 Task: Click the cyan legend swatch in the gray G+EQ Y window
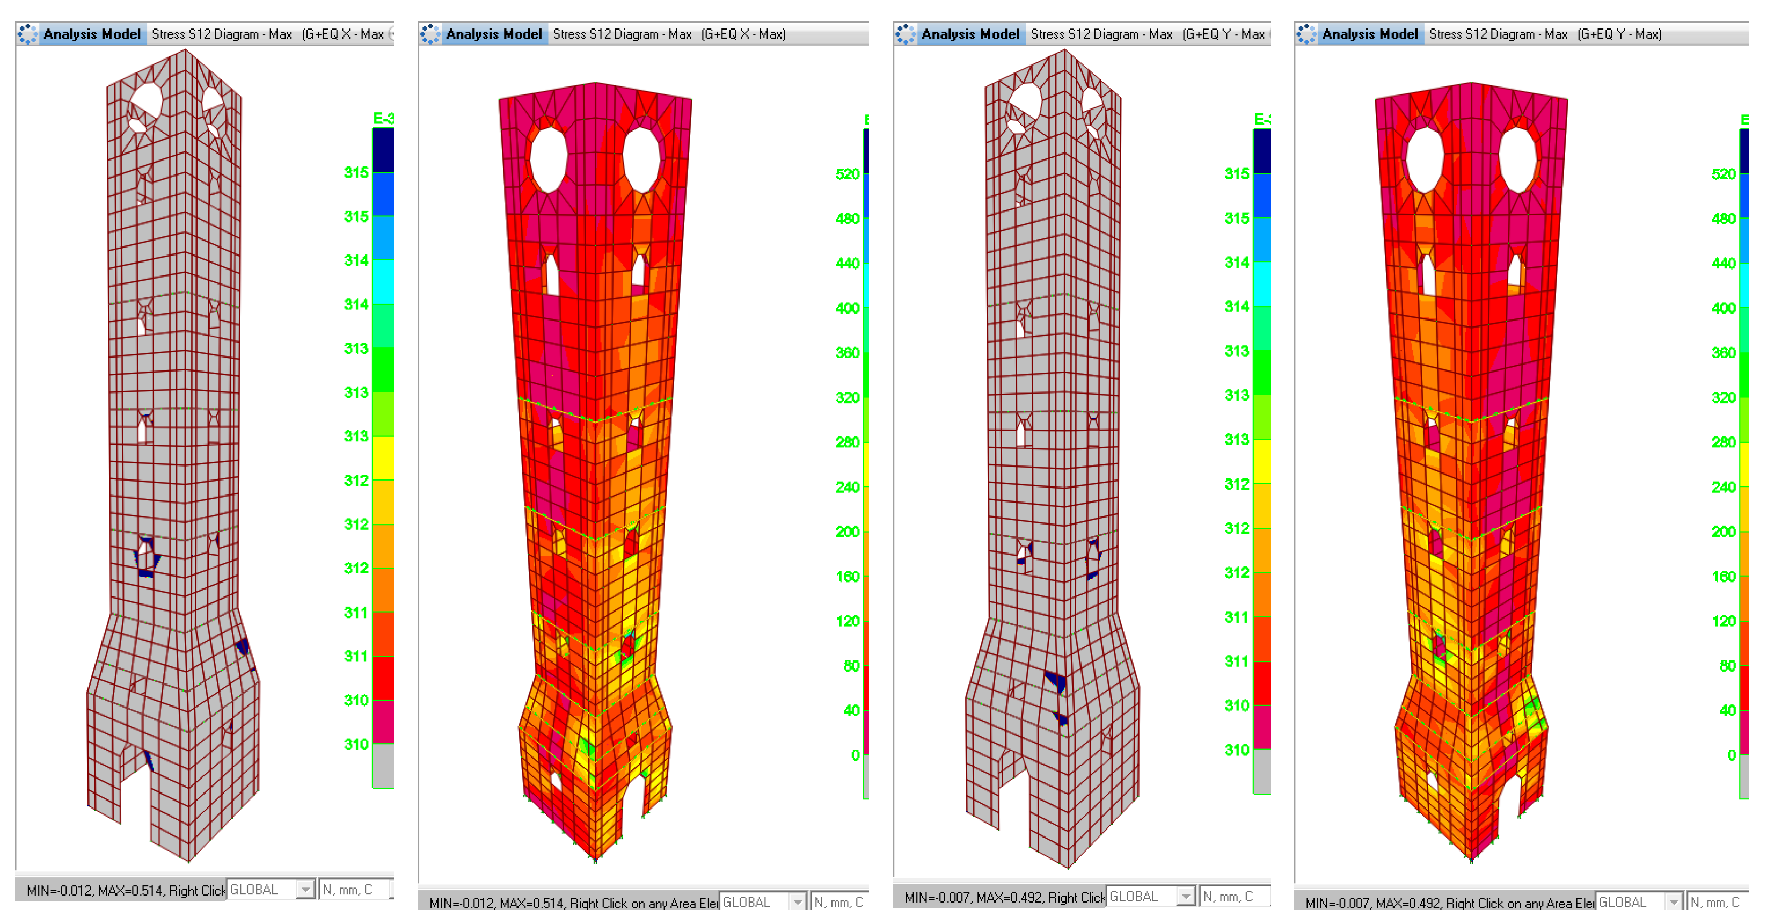click(x=1261, y=284)
